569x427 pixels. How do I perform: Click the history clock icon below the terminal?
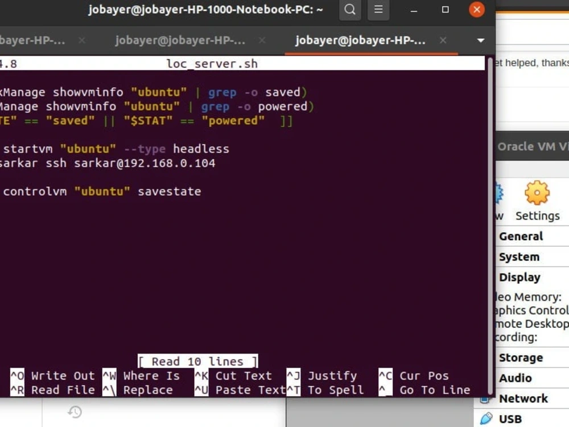pos(74,411)
